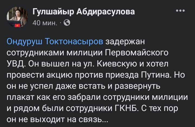Select the word 'задержан' in the post
The width and height of the screenshot is (195, 127).
125,42
